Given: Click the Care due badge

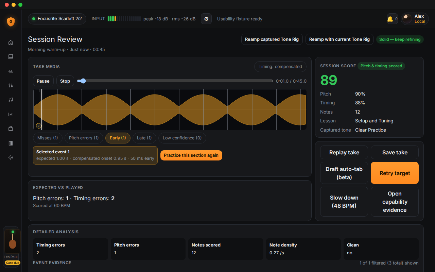Looking at the screenshot, I should [13, 263].
